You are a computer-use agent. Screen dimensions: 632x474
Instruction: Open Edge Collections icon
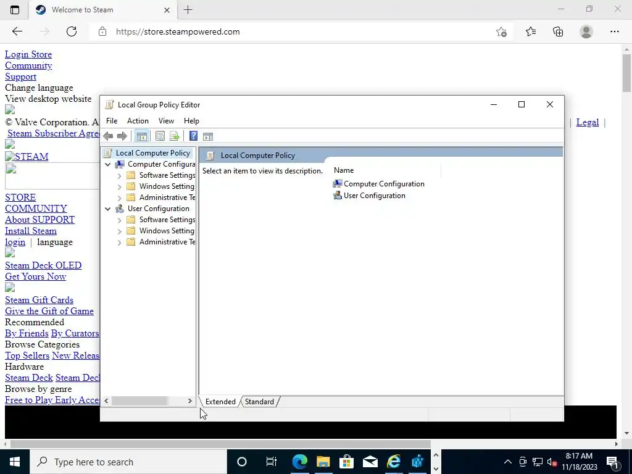click(558, 31)
